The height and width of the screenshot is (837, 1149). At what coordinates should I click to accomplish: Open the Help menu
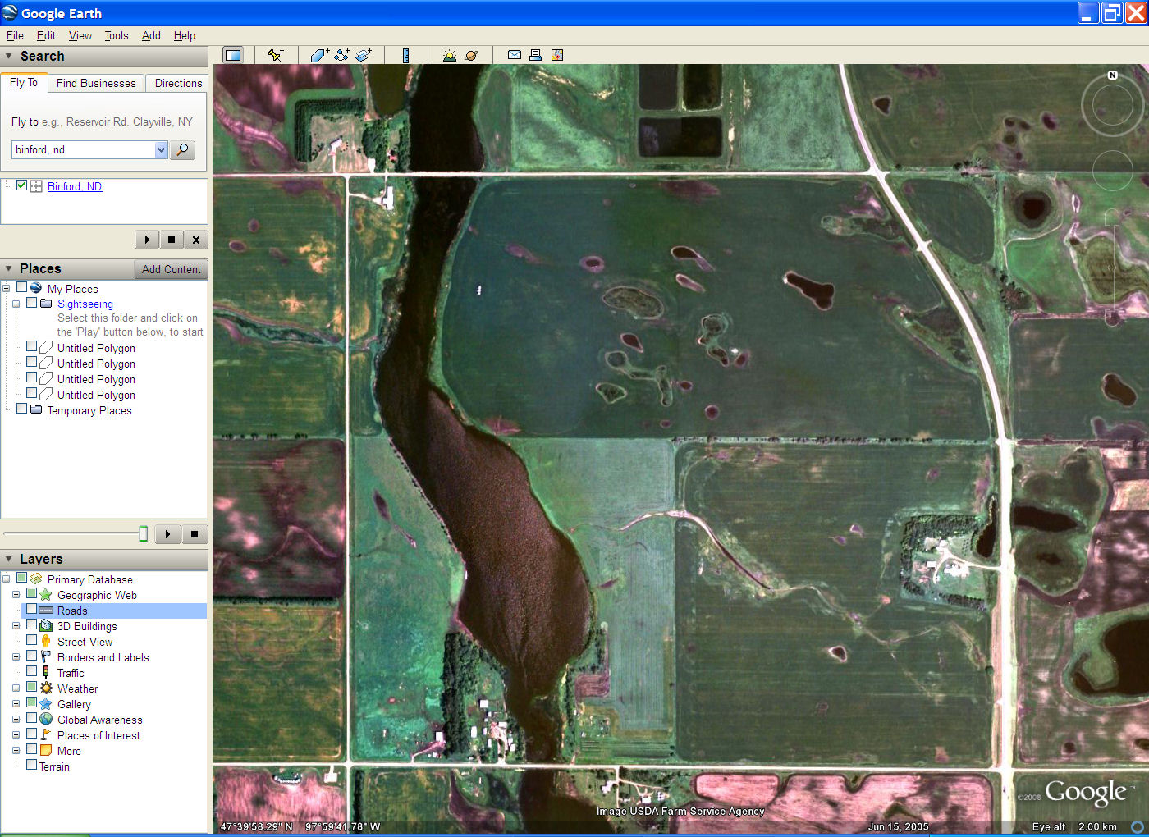tap(185, 35)
